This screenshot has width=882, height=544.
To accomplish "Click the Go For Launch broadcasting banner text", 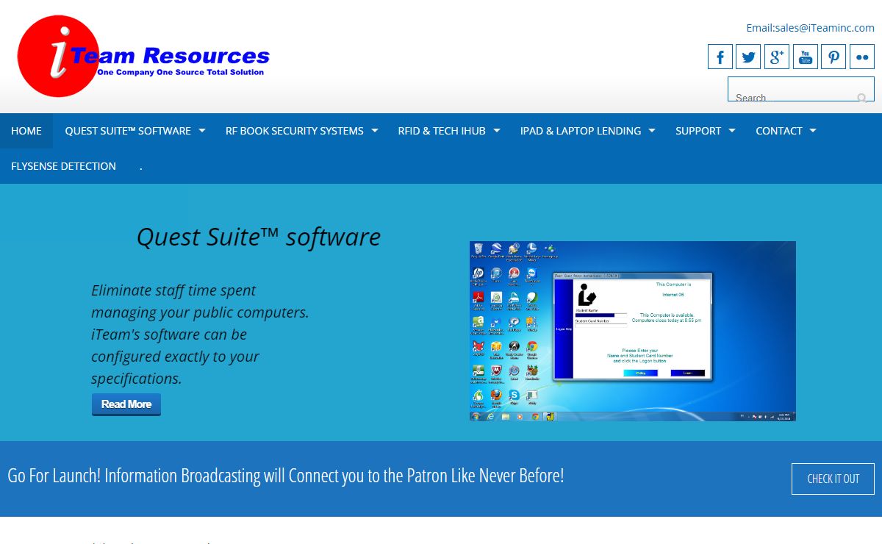I will pyautogui.click(x=286, y=476).
